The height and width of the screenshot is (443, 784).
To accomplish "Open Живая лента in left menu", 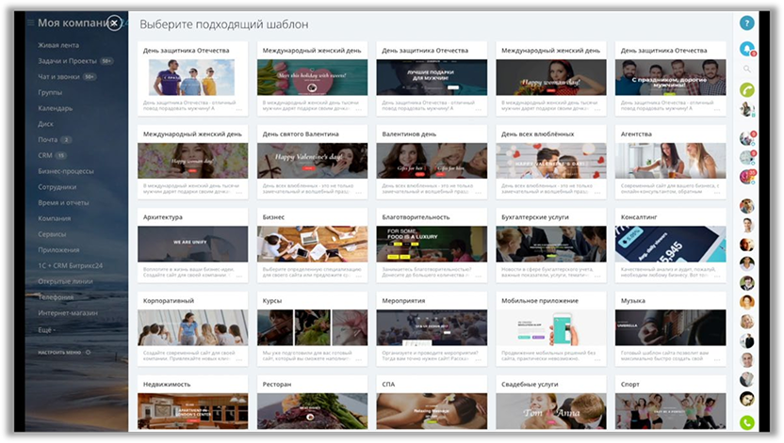I will coord(58,45).
